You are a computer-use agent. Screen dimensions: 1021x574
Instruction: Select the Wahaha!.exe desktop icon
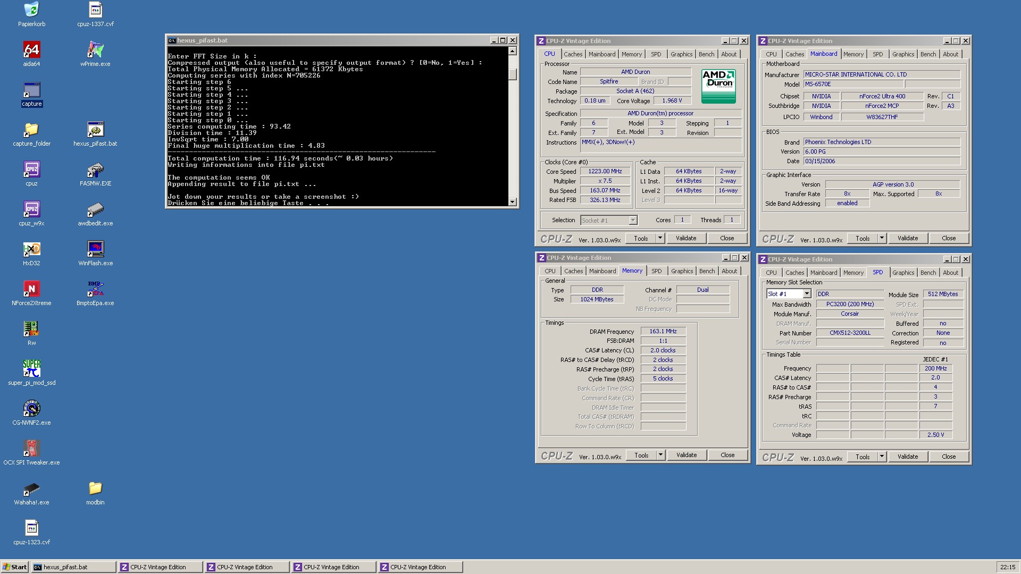(31, 488)
